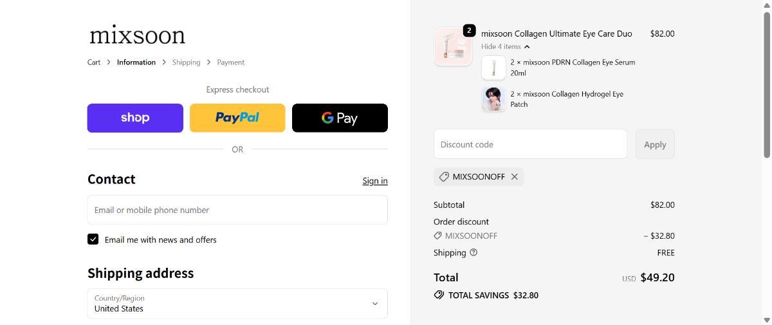
Task: Click the mixsoon logo
Action: coord(137,35)
